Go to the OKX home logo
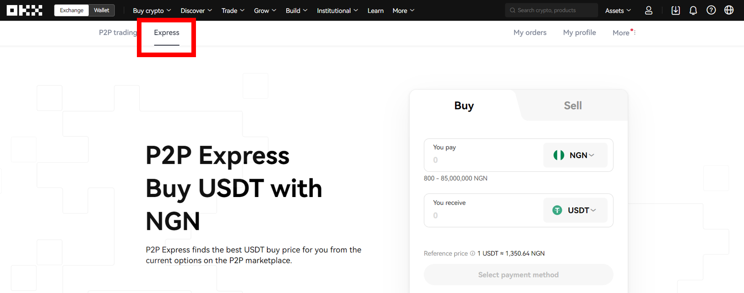The width and height of the screenshot is (744, 293). click(x=25, y=10)
